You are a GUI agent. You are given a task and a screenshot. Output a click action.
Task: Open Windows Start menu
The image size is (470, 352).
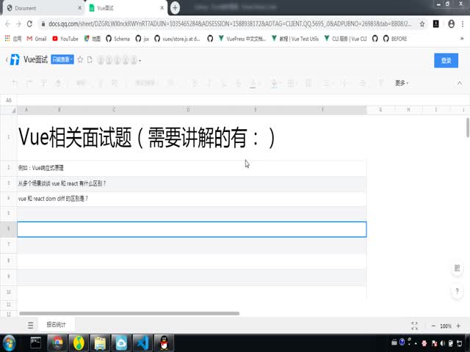pyautogui.click(x=9, y=343)
